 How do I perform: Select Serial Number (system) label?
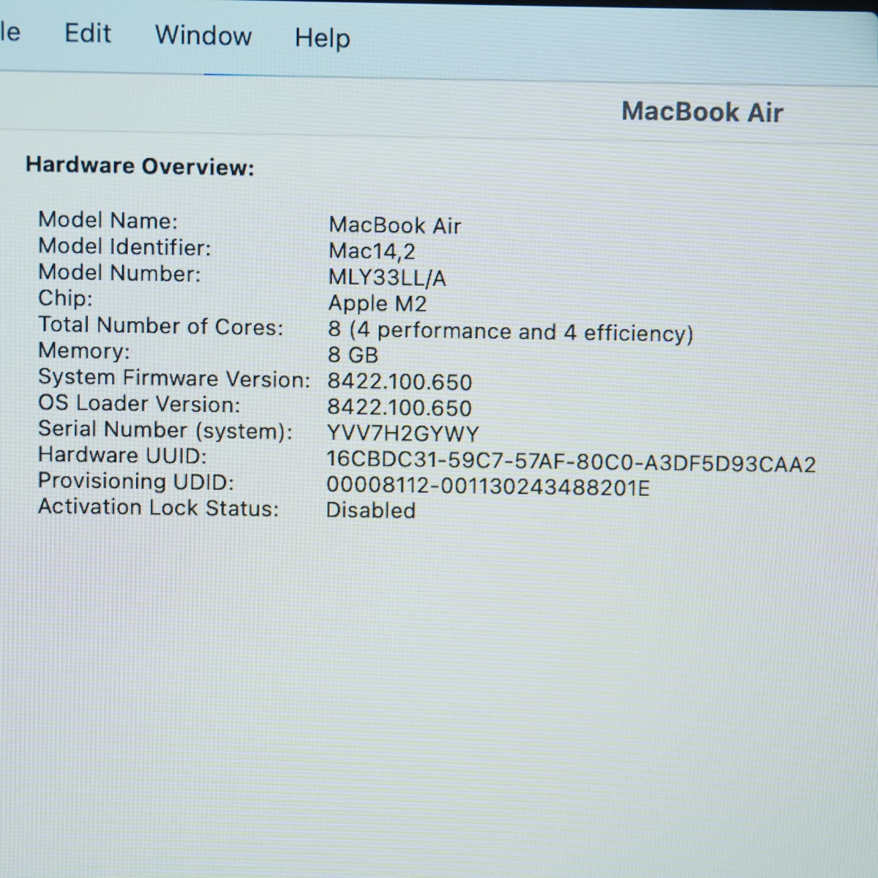pyautogui.click(x=165, y=430)
